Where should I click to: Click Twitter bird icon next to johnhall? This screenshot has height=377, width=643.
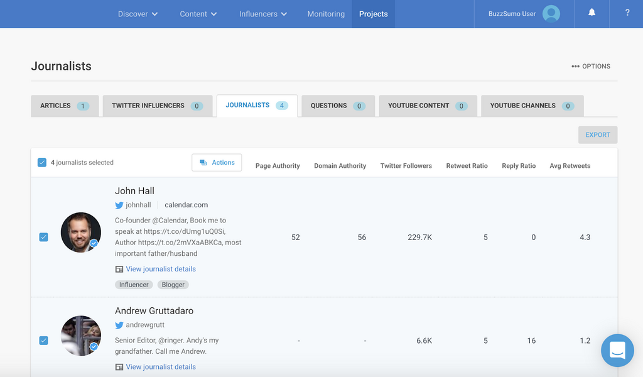click(x=119, y=205)
